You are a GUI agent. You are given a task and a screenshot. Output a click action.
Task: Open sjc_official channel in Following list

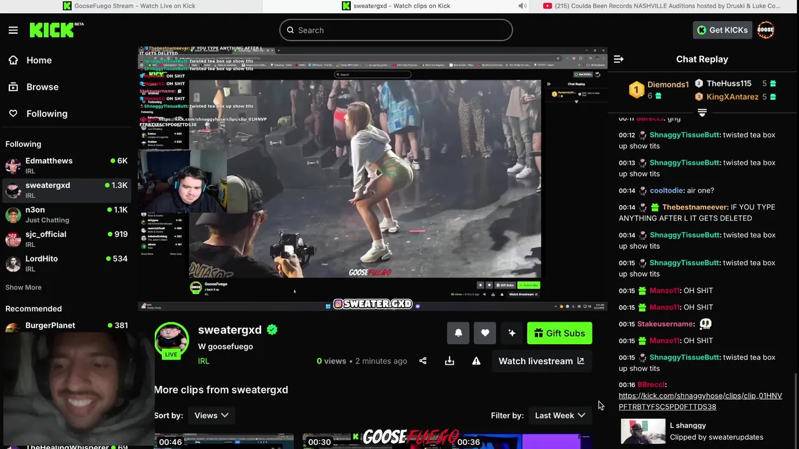(67, 238)
